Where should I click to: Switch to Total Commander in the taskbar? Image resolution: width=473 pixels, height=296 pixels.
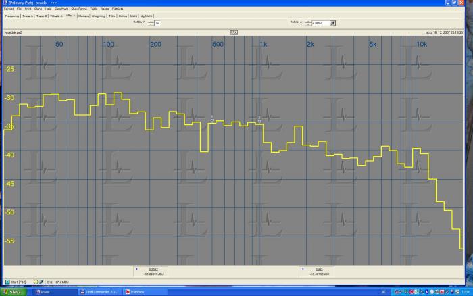click(x=100, y=291)
